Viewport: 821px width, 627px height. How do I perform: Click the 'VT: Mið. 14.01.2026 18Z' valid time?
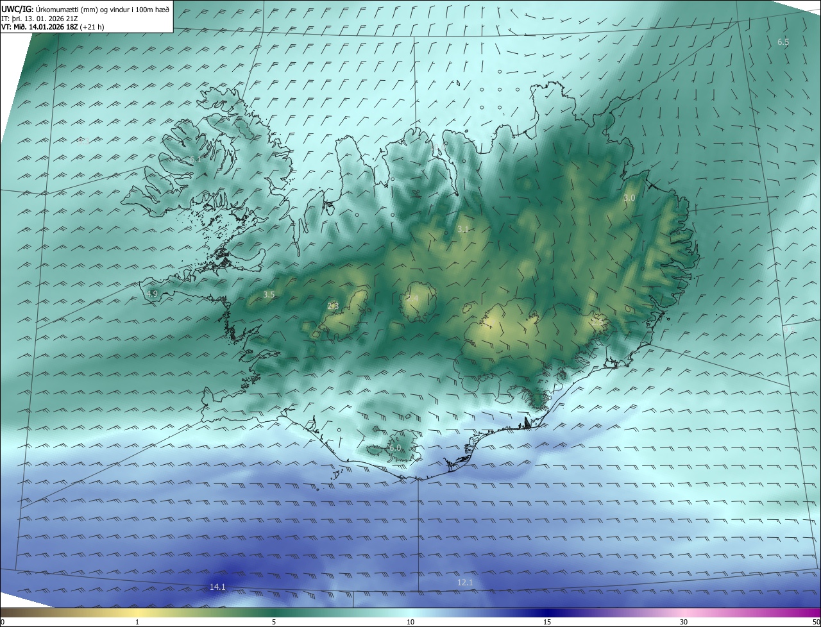pos(39,27)
